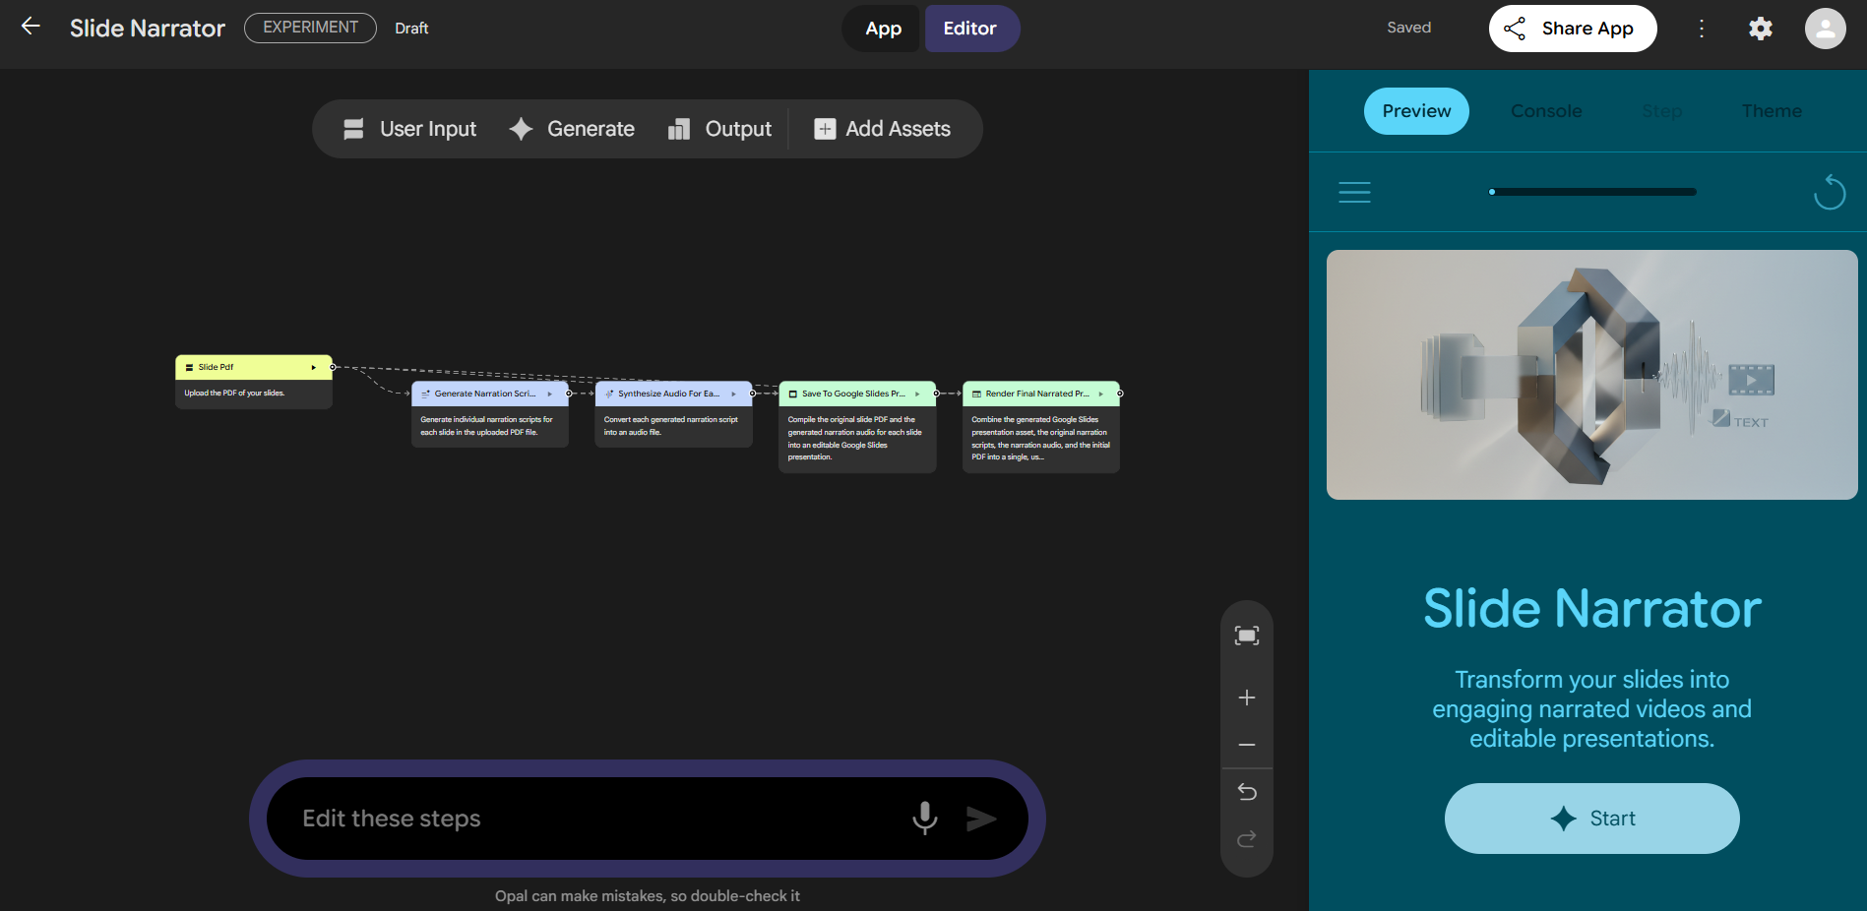Click the microphone icon in prompt box

pos(924,818)
